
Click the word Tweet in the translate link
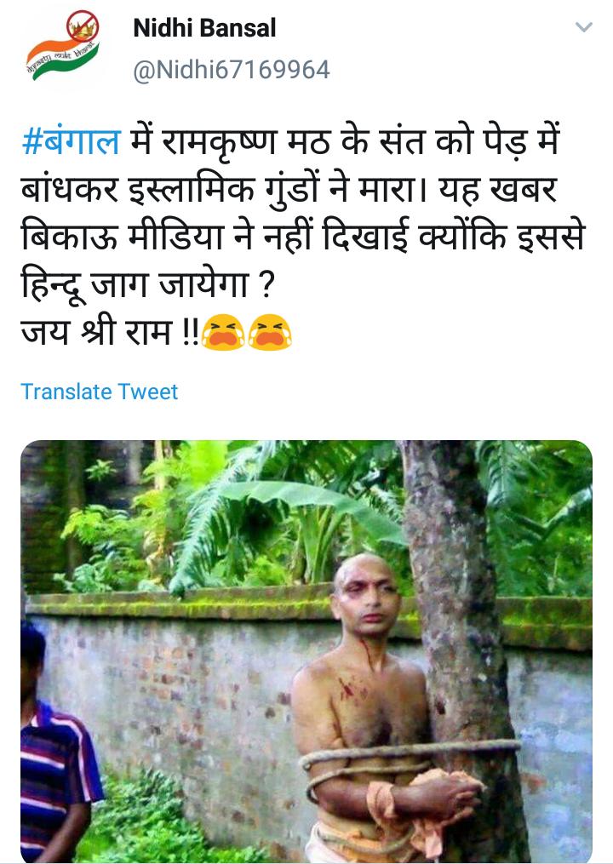pos(148,392)
